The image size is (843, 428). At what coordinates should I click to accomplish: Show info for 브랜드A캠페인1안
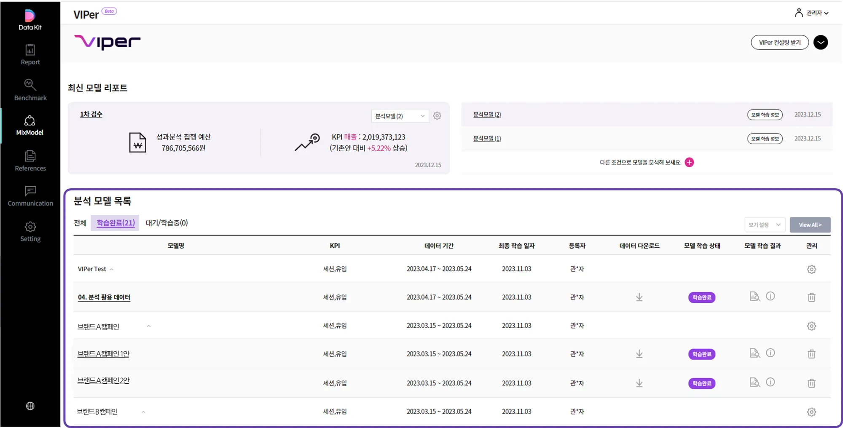[770, 353]
